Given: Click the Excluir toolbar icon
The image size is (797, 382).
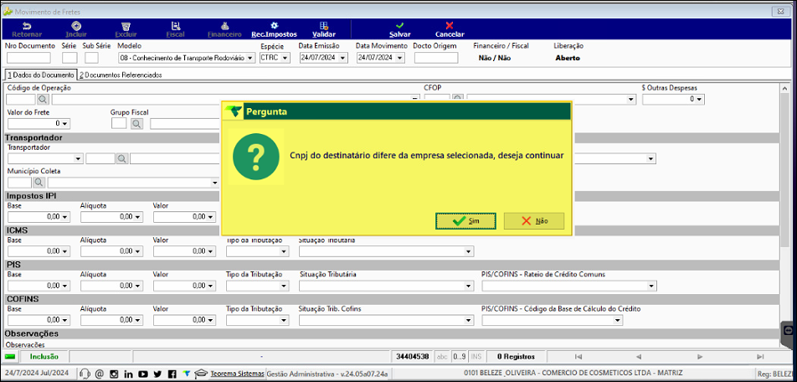Looking at the screenshot, I should (x=125, y=29).
